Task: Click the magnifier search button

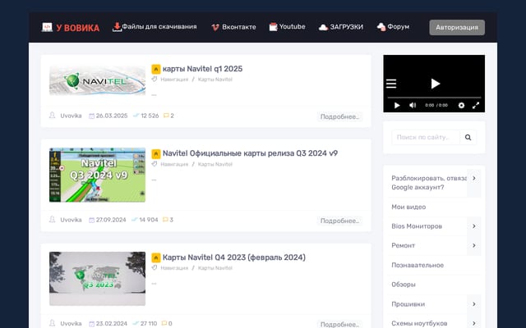Action: (x=468, y=137)
